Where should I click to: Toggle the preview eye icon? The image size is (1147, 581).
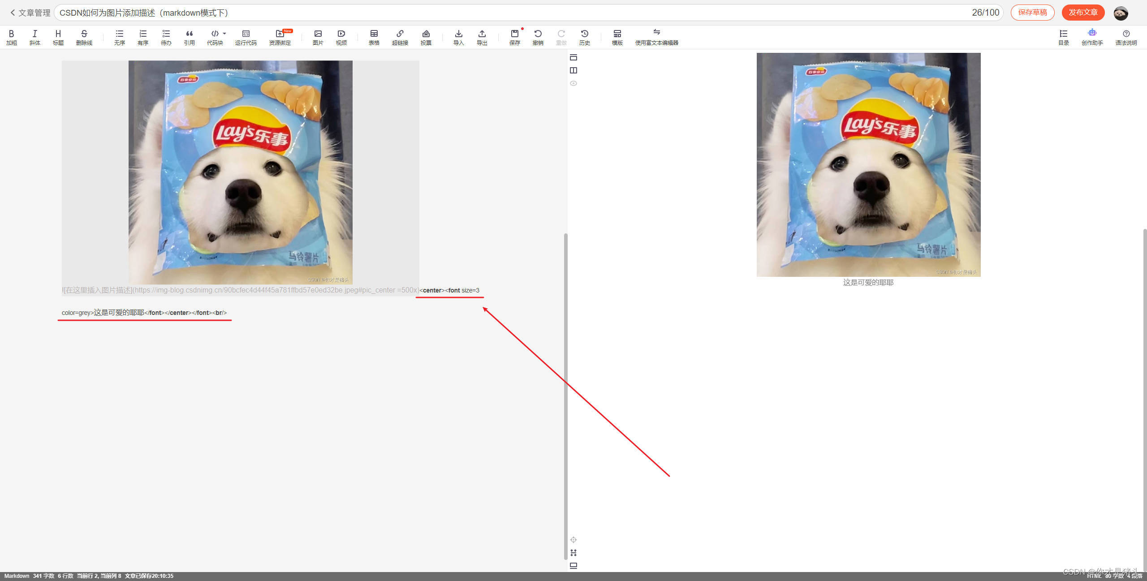tap(573, 83)
